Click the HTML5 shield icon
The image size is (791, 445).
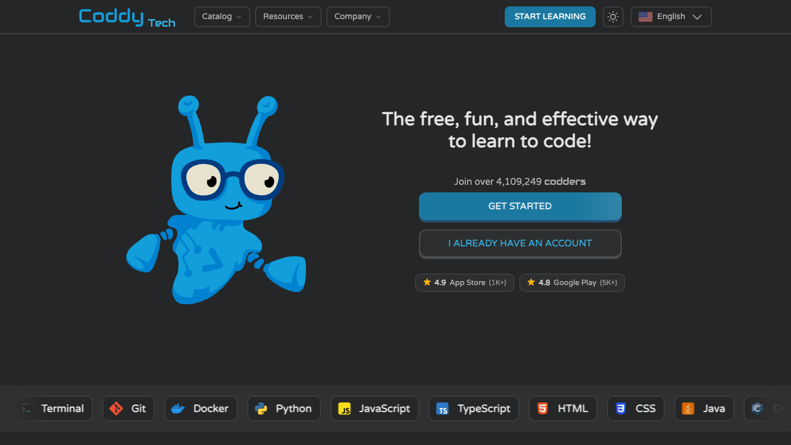542,408
